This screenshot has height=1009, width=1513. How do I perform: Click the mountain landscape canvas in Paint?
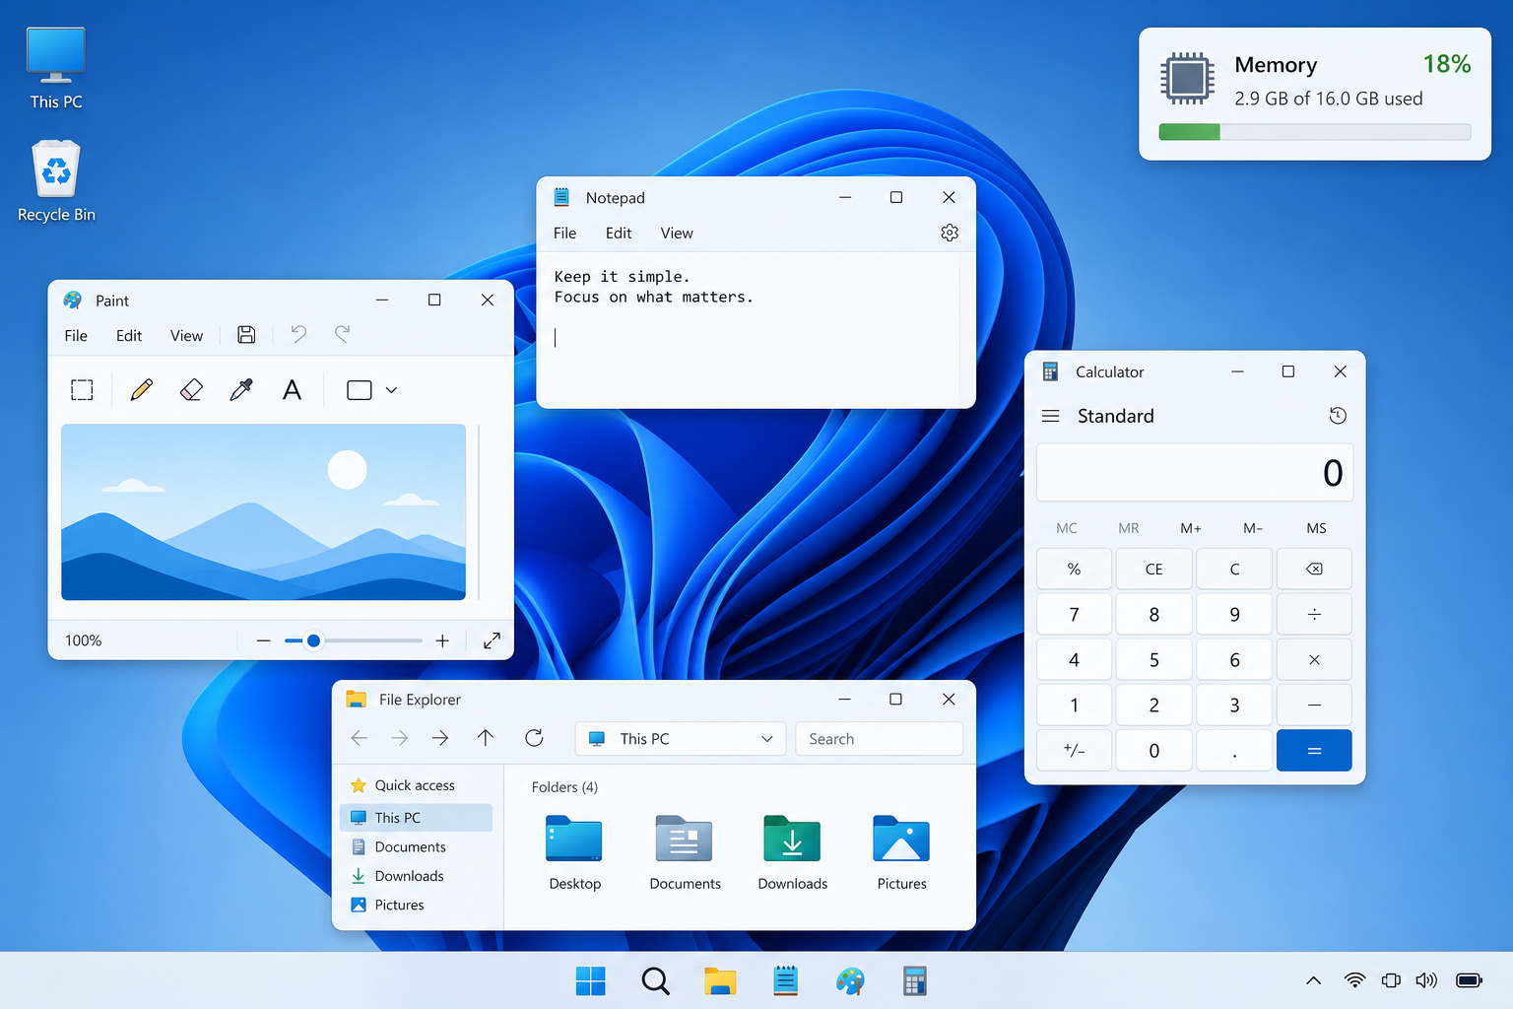[x=263, y=511]
